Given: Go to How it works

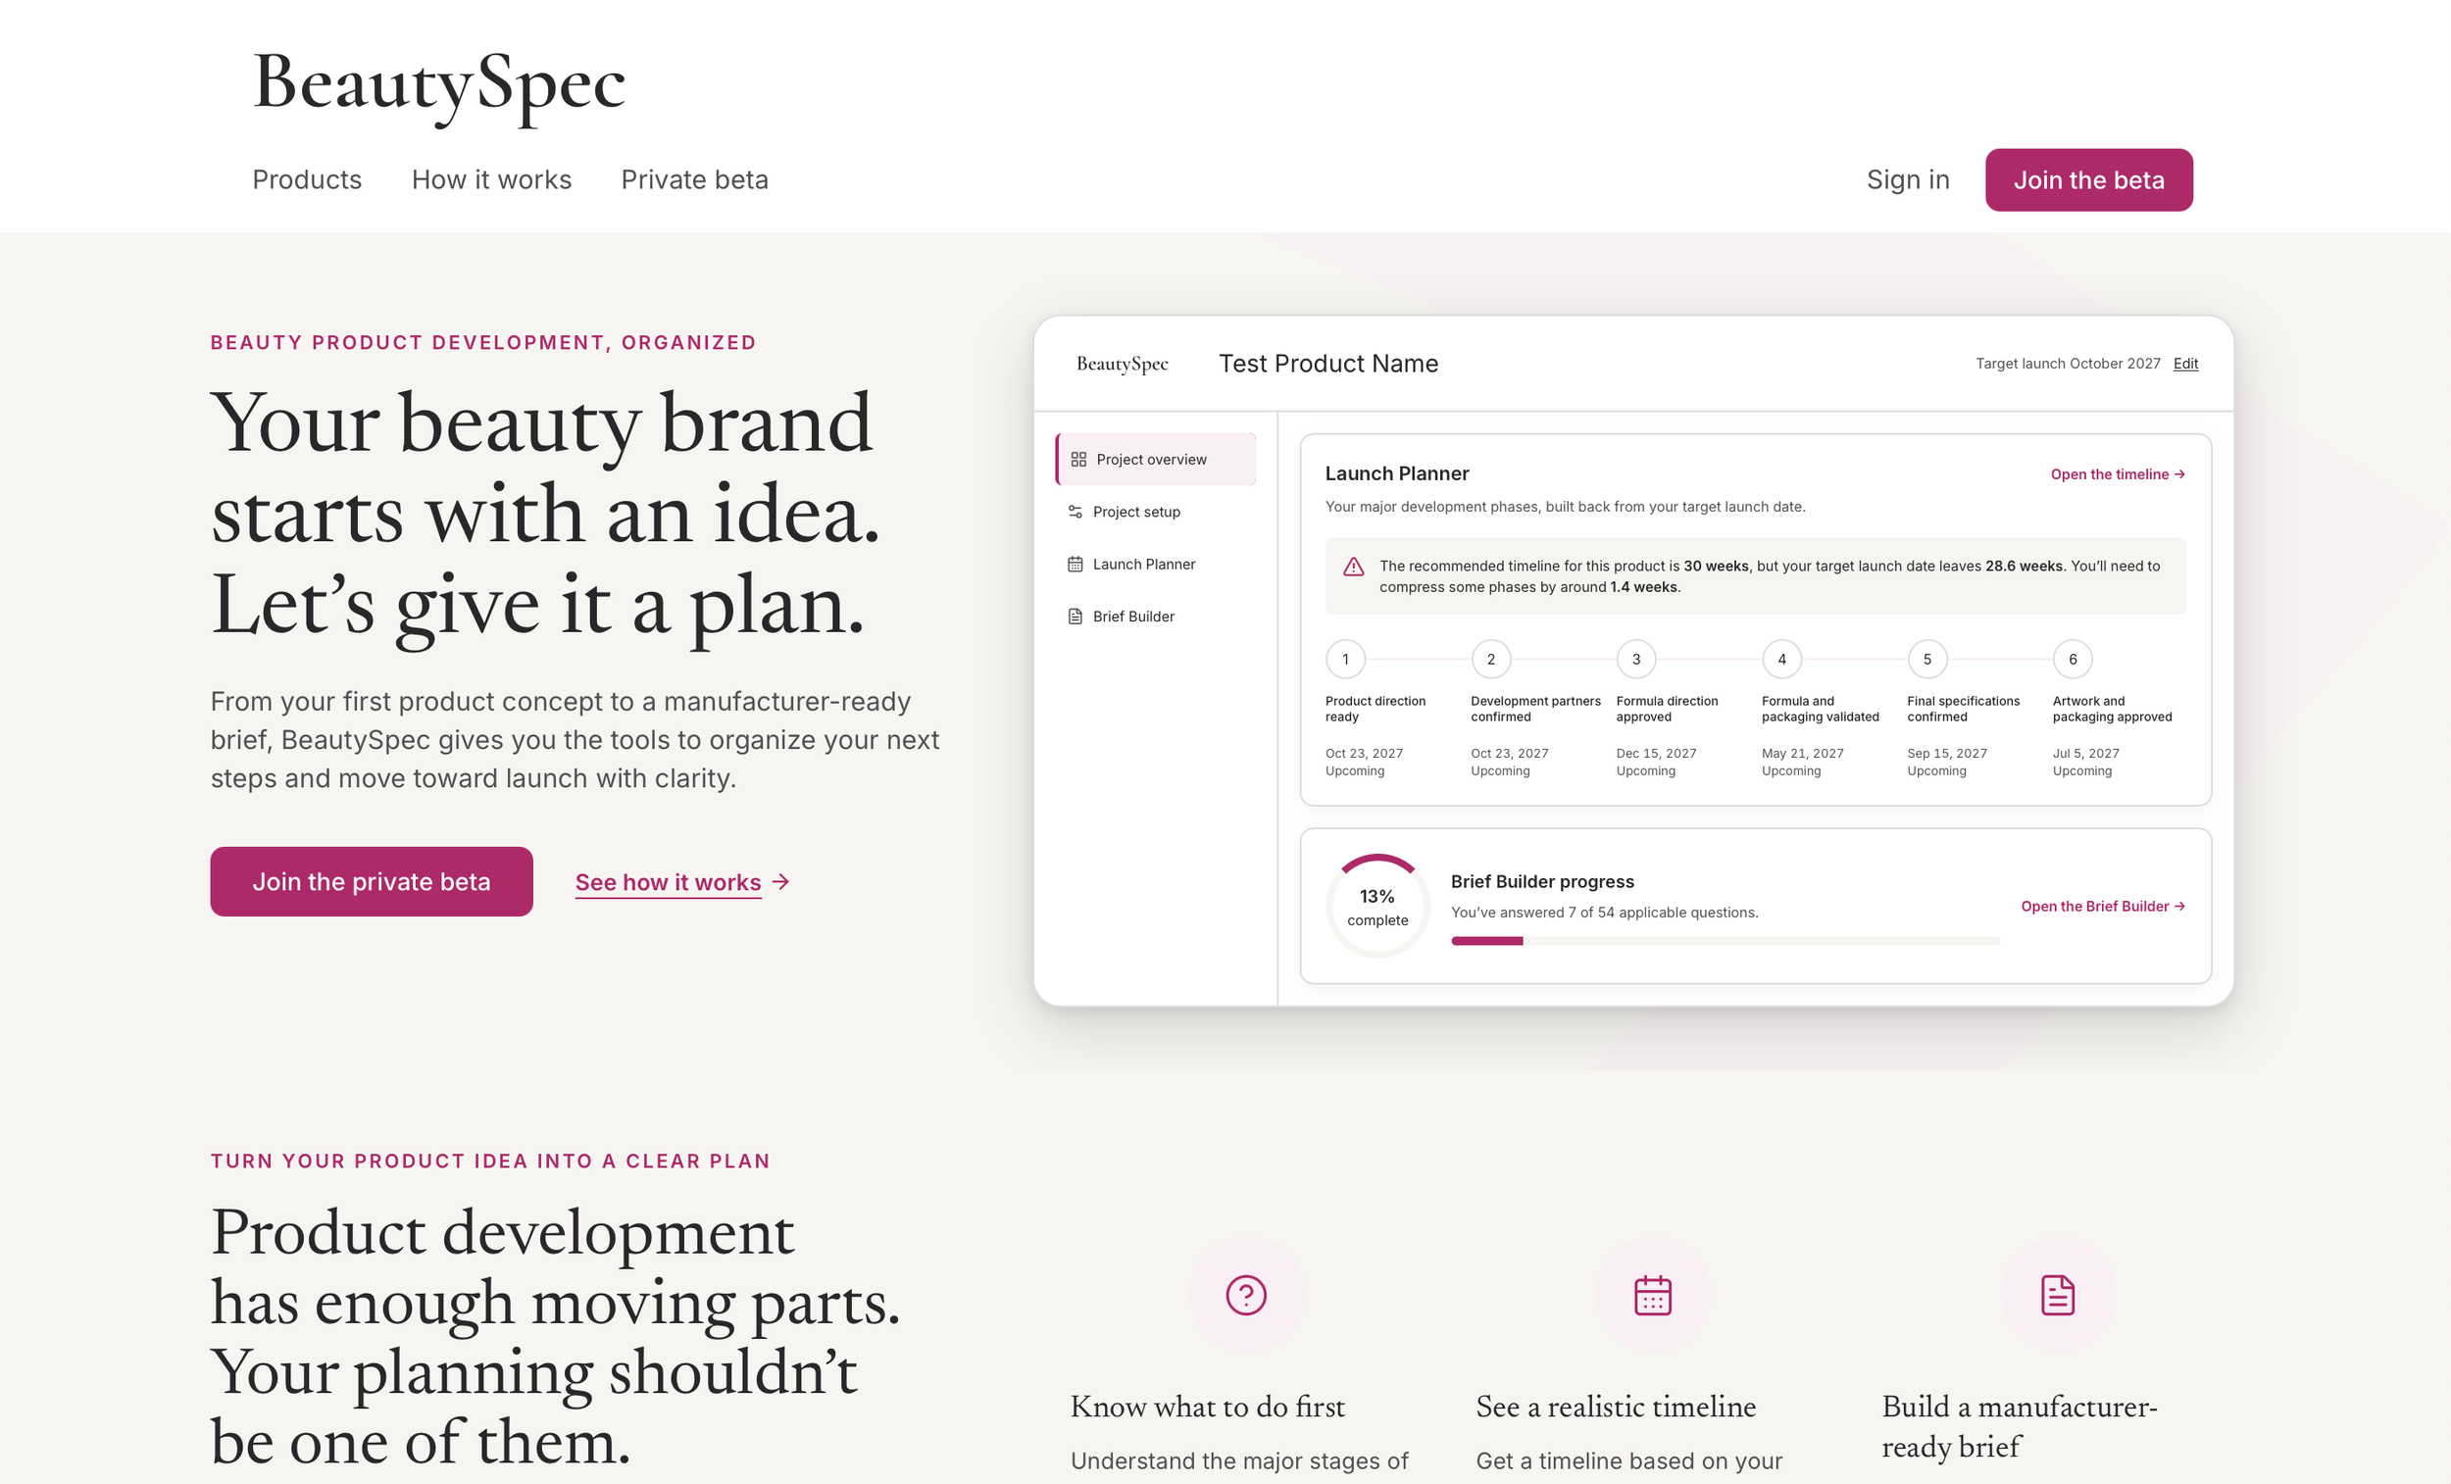Looking at the screenshot, I should click(x=491, y=180).
